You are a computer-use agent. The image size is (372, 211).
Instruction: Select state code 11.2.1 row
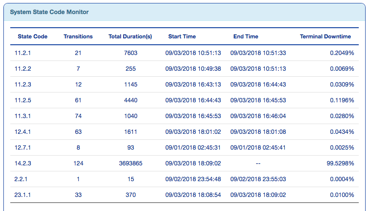click(23, 53)
